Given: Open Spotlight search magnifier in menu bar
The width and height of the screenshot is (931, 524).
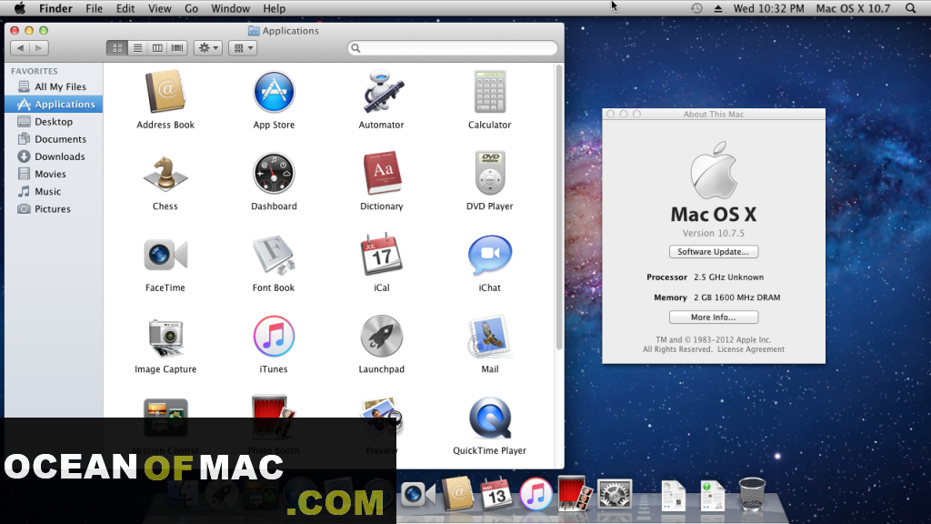Looking at the screenshot, I should pos(911,8).
